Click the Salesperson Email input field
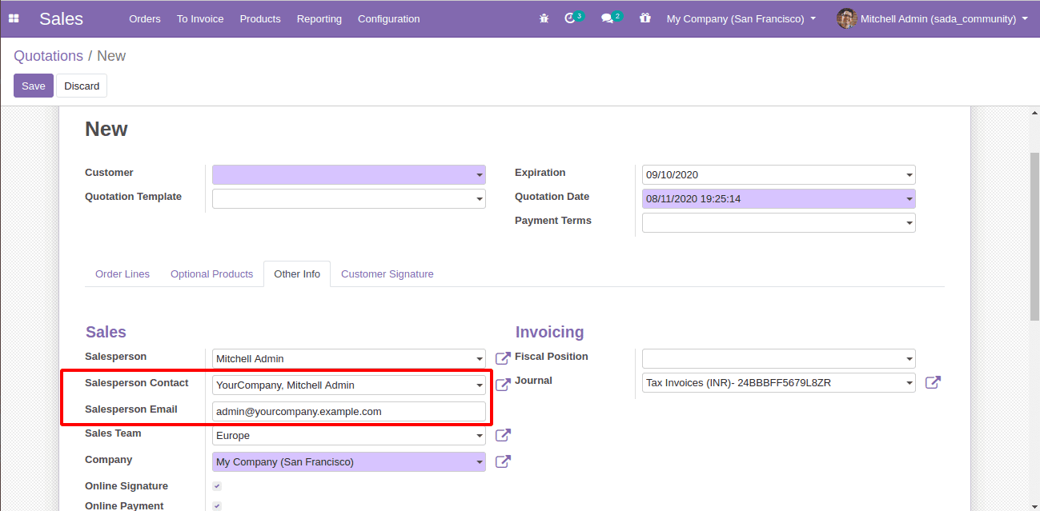Image resolution: width=1040 pixels, height=511 pixels. [x=349, y=412]
